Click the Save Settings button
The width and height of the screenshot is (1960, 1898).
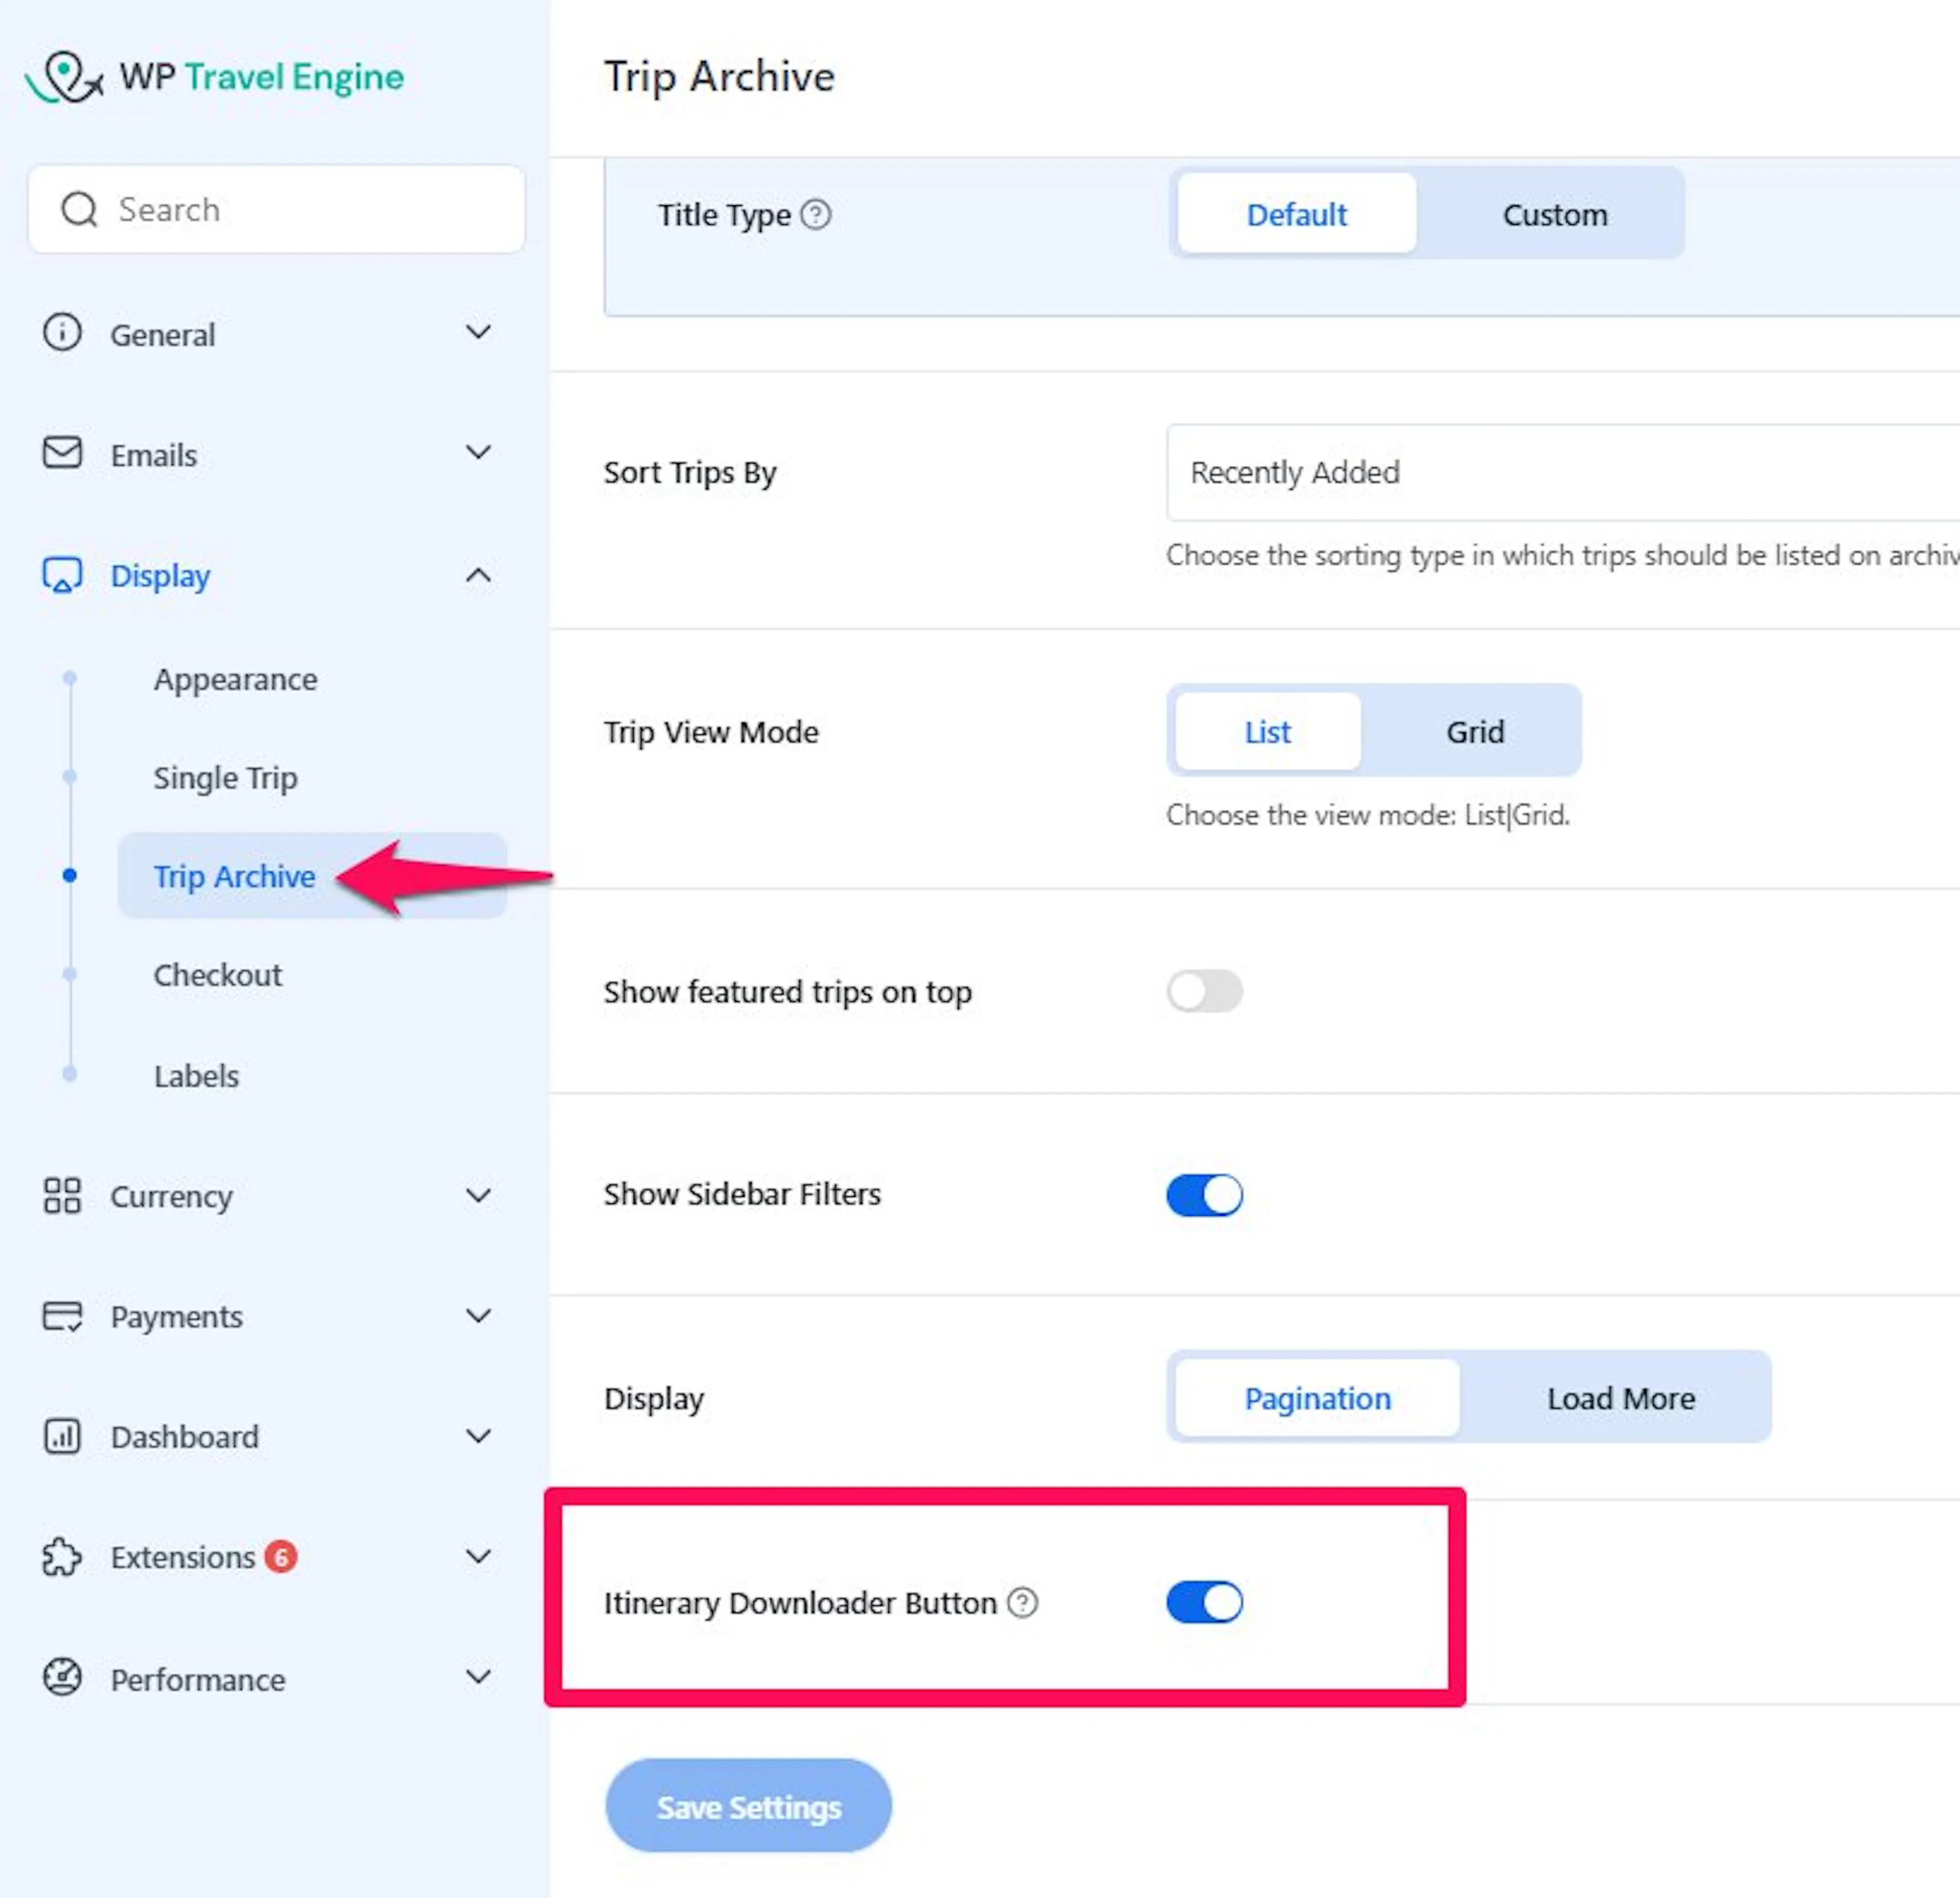pos(748,1806)
